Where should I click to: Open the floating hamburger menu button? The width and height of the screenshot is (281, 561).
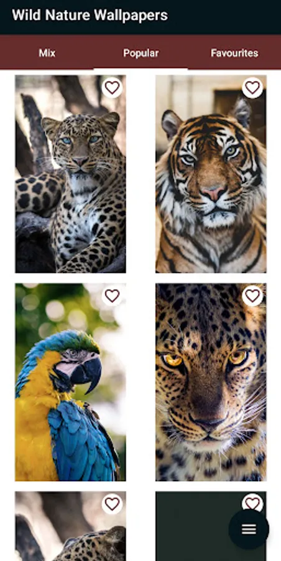[x=249, y=529]
